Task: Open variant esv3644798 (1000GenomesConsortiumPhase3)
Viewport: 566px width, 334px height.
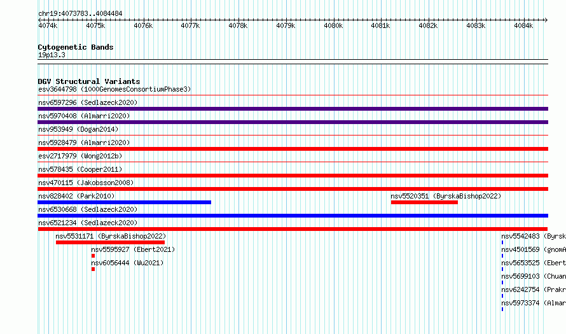Action: (x=114, y=89)
